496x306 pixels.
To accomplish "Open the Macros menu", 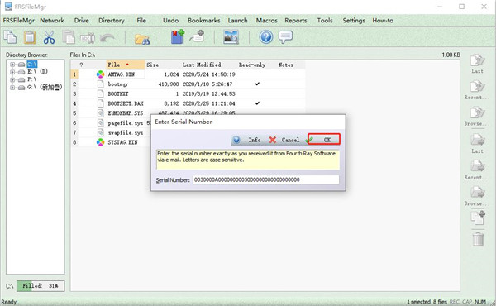I will [x=267, y=20].
